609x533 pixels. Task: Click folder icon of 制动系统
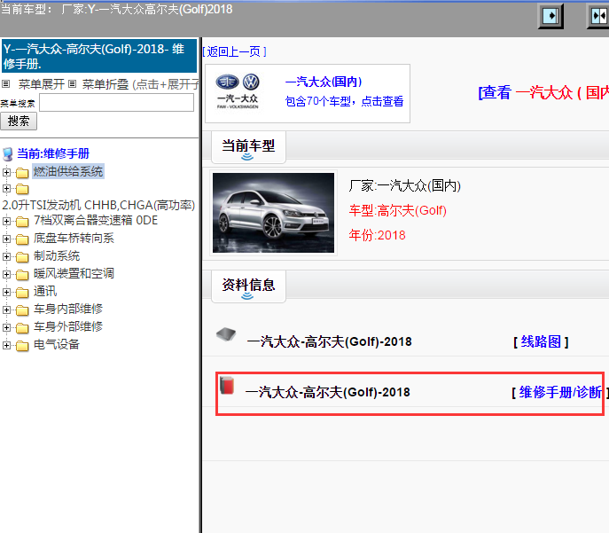(x=22, y=257)
